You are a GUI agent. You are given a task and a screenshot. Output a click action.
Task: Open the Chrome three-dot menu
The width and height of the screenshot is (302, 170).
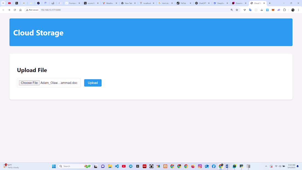pyautogui.click(x=298, y=10)
